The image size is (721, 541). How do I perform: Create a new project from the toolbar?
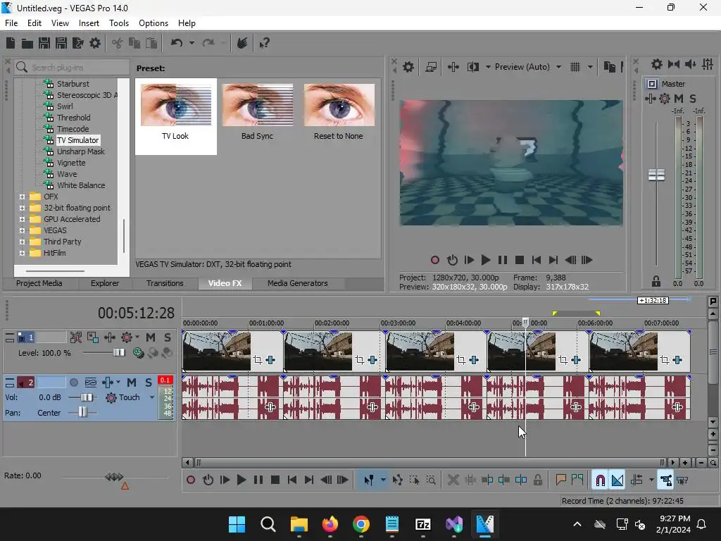pyautogui.click(x=10, y=43)
